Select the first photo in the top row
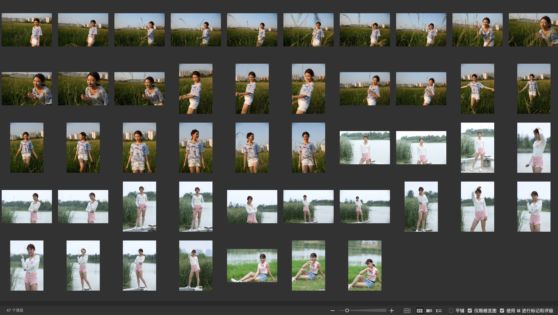Image resolution: width=558 pixels, height=315 pixels. click(27, 30)
